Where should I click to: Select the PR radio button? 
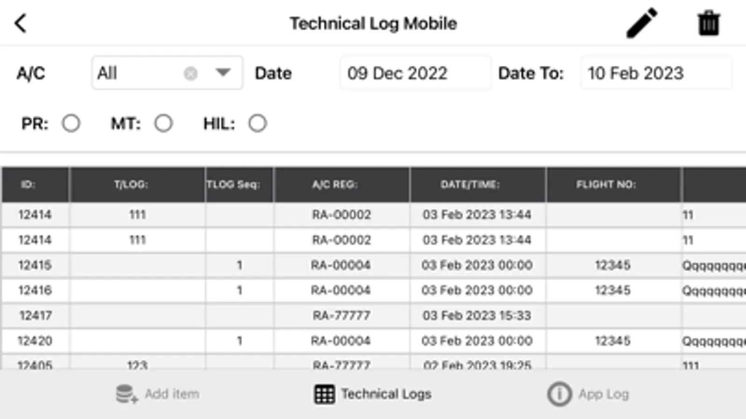click(x=71, y=123)
